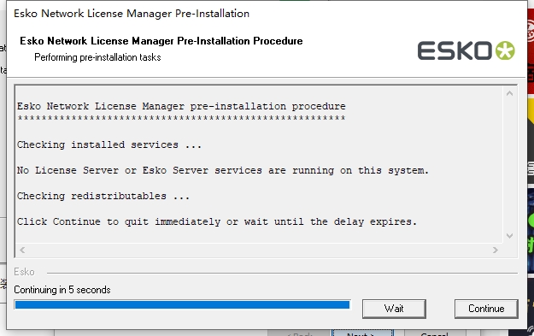Image resolution: width=534 pixels, height=336 pixels.
Task: Click the horizontal scrollbar track under log
Action: point(259,251)
